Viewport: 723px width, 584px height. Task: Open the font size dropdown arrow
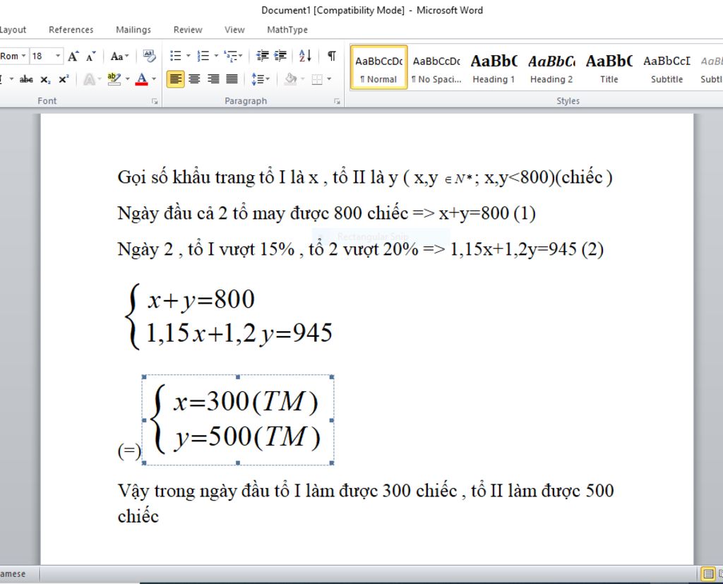(x=58, y=56)
